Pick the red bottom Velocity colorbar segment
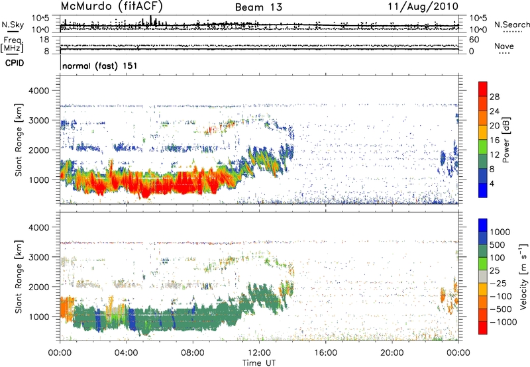The height and width of the screenshot is (367, 530). [x=483, y=328]
